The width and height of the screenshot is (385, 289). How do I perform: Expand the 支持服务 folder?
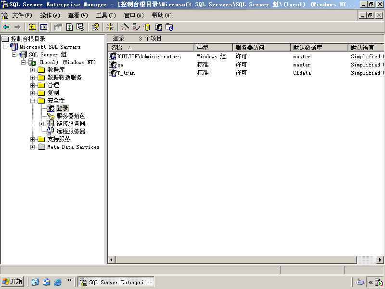click(32, 139)
